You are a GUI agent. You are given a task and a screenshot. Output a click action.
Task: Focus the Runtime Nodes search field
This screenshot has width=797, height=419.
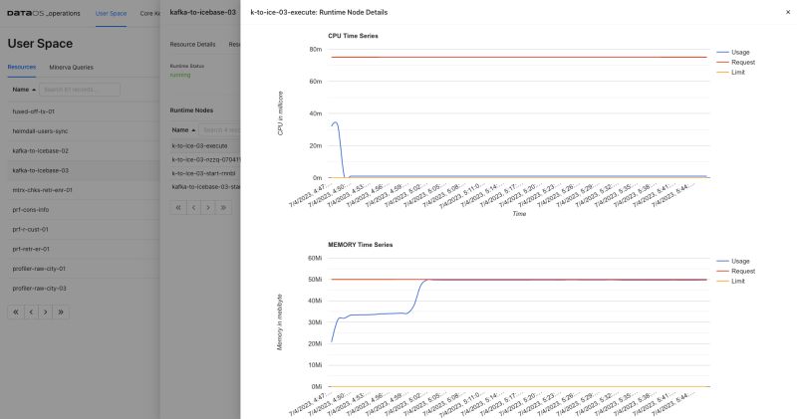click(x=219, y=130)
